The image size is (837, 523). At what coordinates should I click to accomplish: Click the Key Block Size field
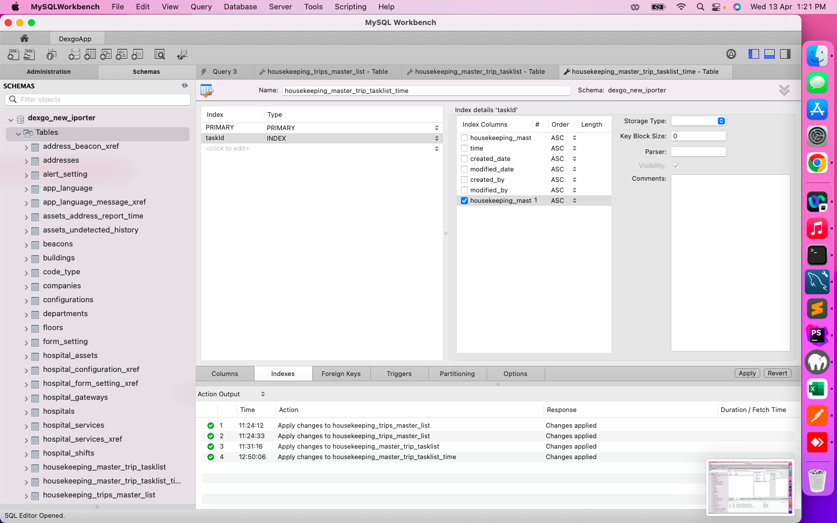point(699,136)
